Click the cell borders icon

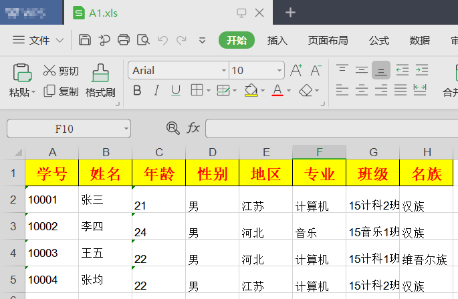[197, 90]
